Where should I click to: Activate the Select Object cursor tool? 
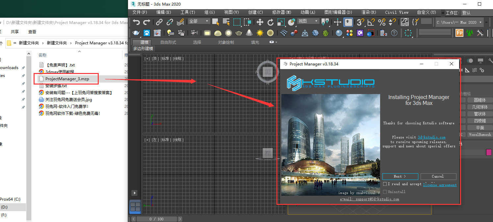216,22
